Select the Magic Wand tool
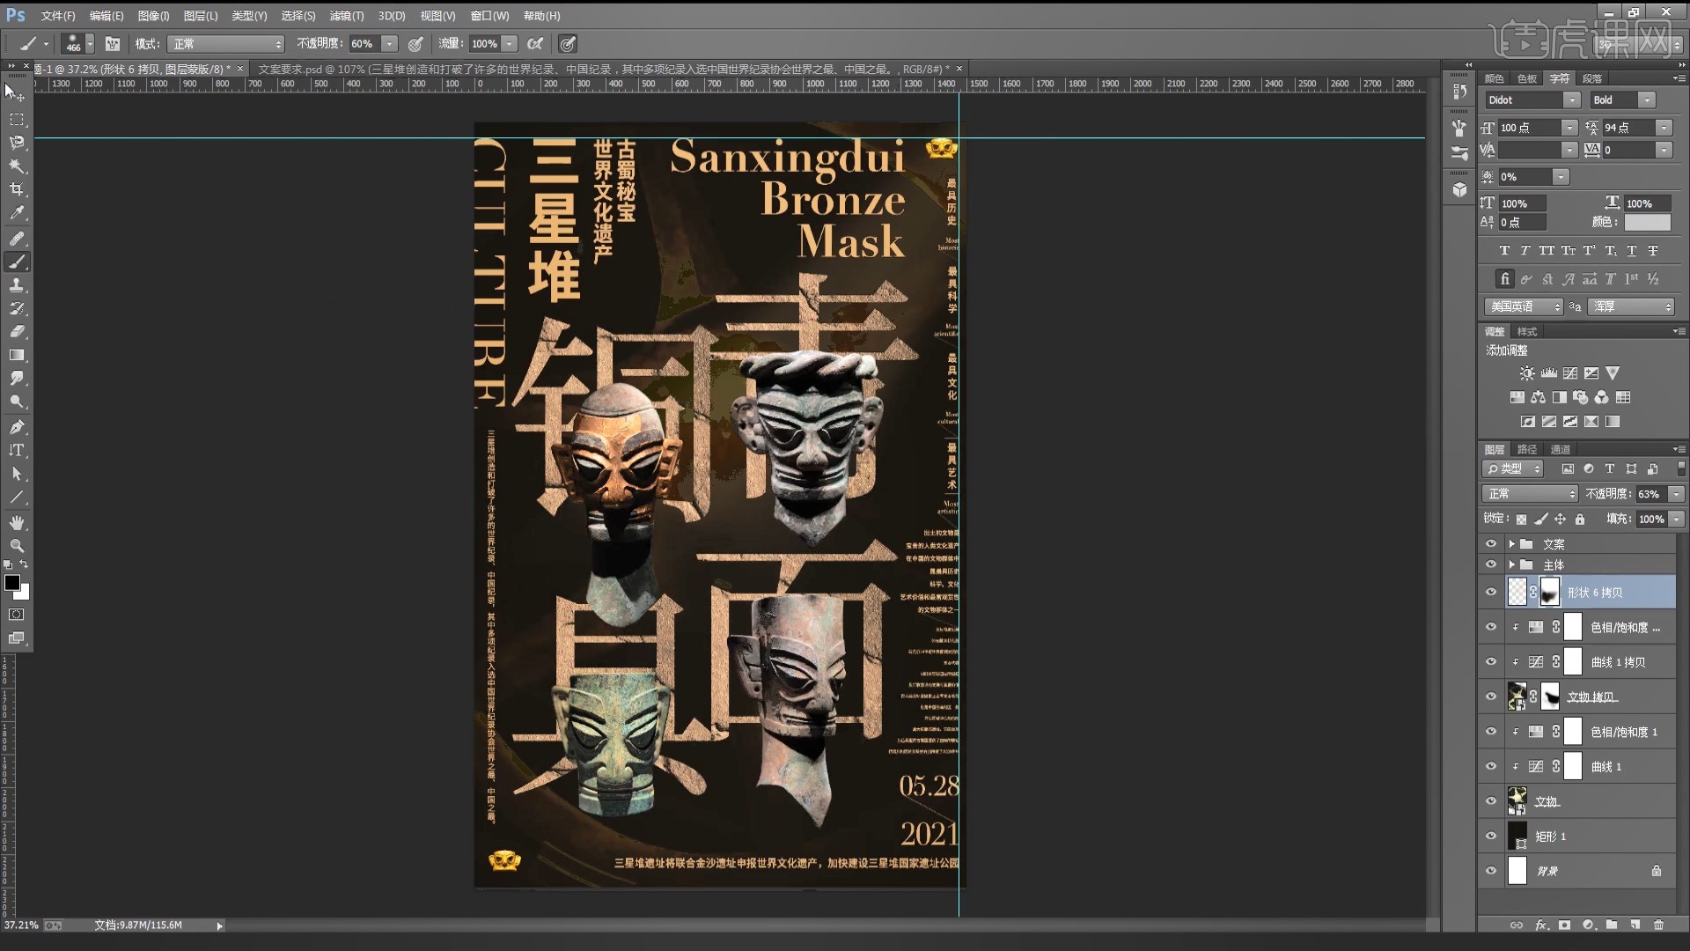 pos(16,166)
